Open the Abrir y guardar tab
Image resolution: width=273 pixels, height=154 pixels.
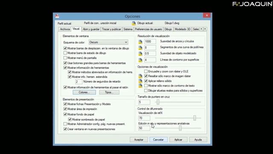pos(91,29)
